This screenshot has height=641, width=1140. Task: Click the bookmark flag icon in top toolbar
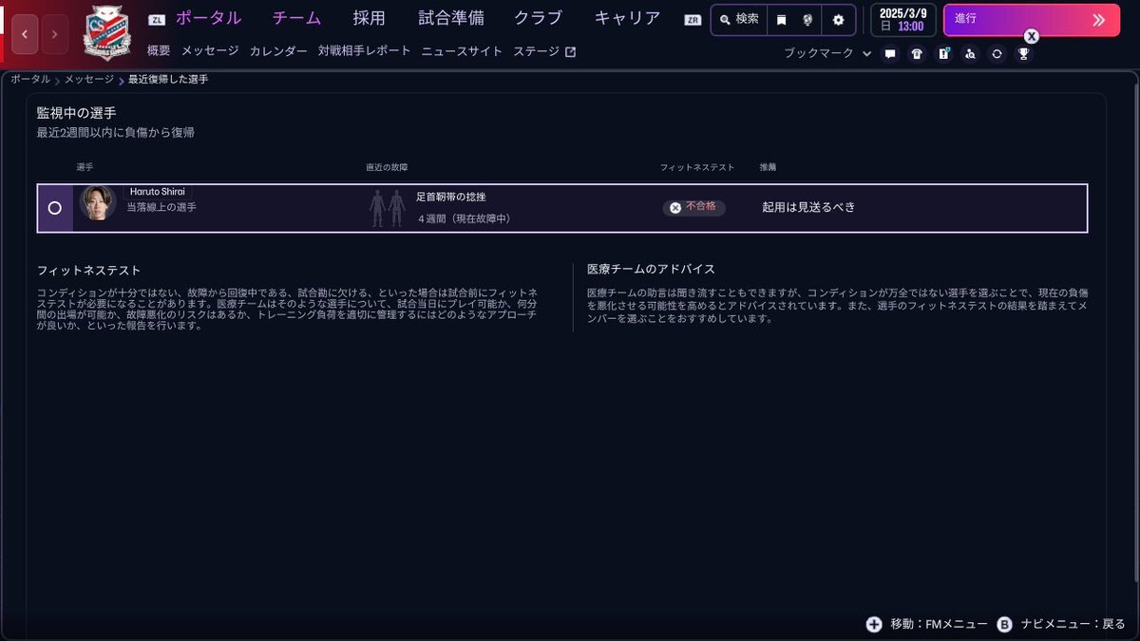(781, 20)
